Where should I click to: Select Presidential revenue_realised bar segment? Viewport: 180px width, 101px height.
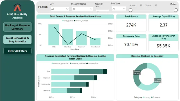pyautogui.click(x=78, y=84)
